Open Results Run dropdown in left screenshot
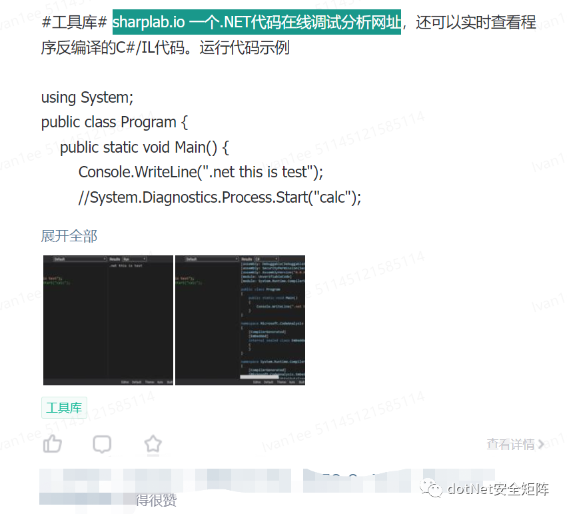The image size is (567, 514). click(x=135, y=259)
